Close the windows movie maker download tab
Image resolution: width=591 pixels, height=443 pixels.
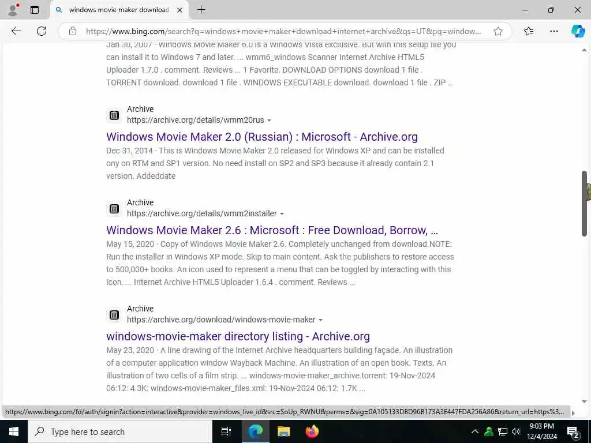[x=180, y=10]
